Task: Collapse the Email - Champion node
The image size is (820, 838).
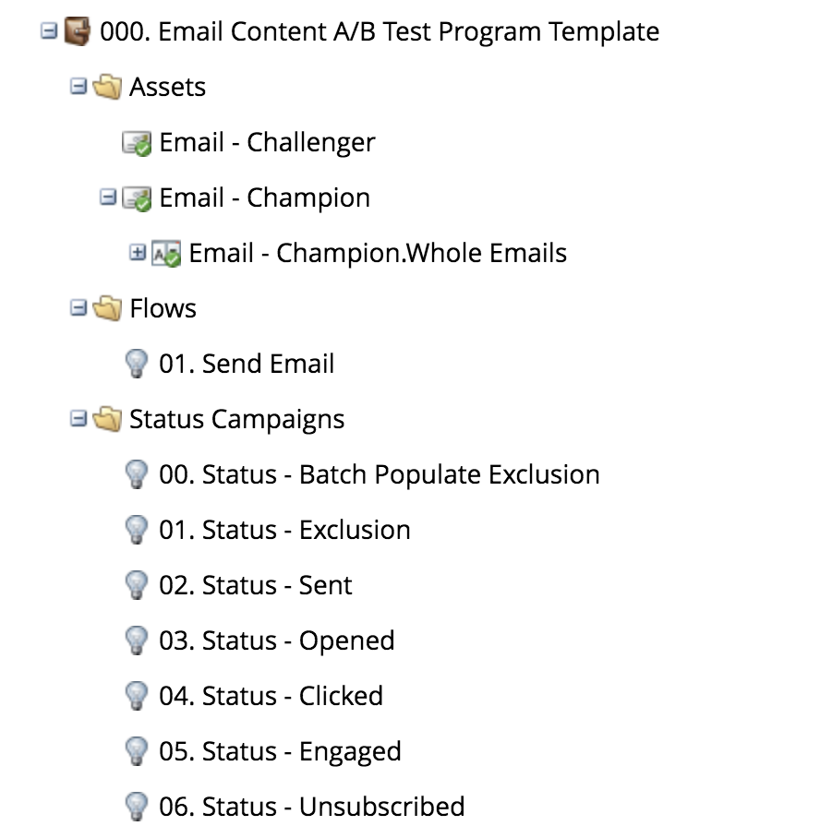Action: coord(108,198)
